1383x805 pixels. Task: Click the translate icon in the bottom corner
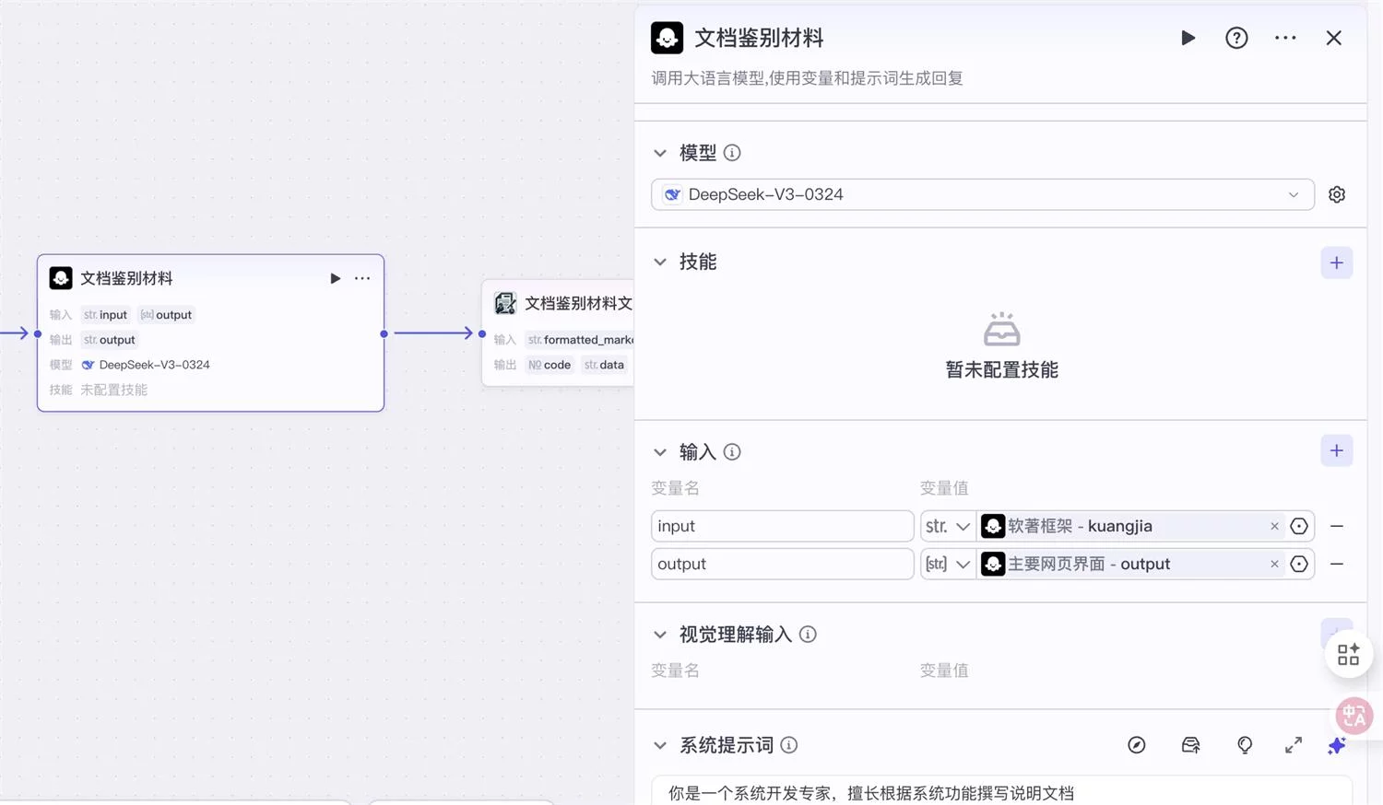[1353, 716]
